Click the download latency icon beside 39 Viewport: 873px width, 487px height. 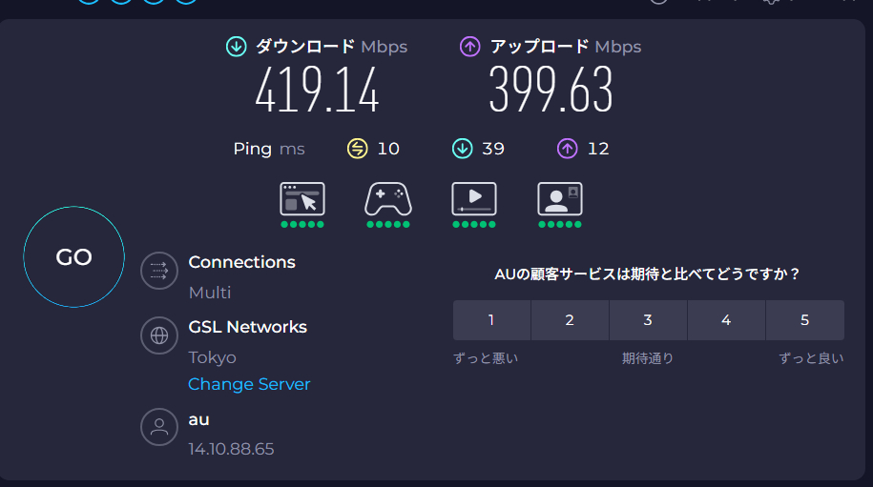pyautogui.click(x=463, y=149)
